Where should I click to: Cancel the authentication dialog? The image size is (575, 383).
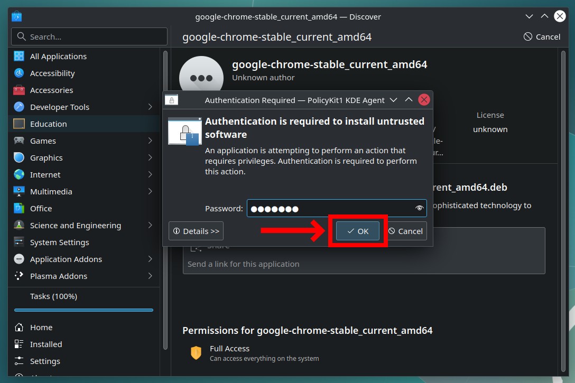point(406,231)
